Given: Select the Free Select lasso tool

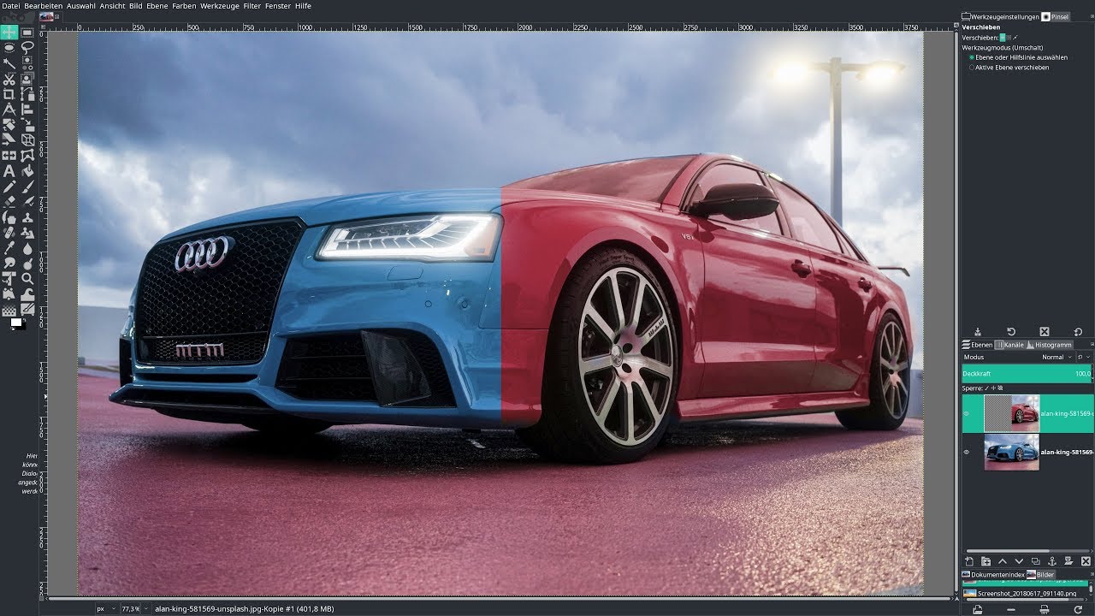Looking at the screenshot, I should (27, 48).
